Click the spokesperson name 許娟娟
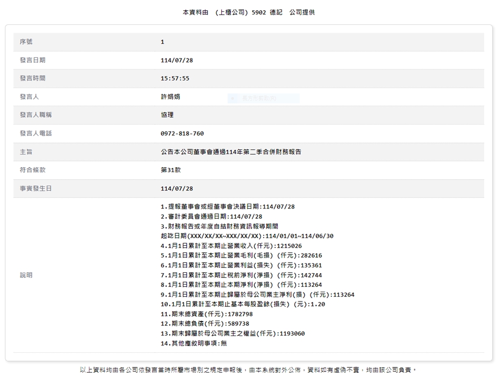Viewport: 499px width, 378px height. pos(170,97)
